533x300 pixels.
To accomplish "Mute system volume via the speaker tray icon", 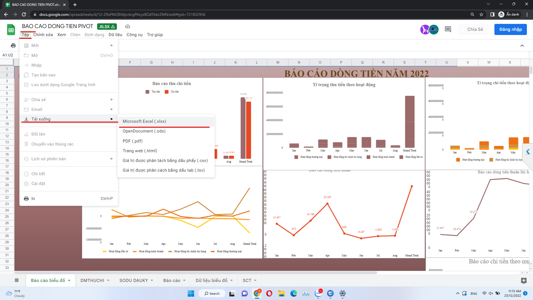I will pyautogui.click(x=491, y=293).
